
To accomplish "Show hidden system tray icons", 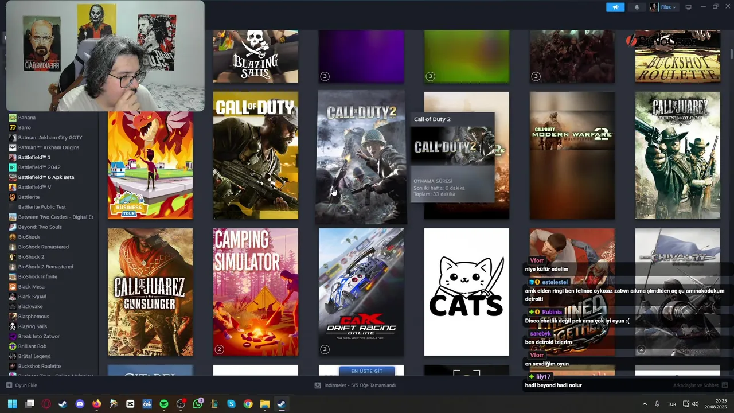I will [x=645, y=404].
